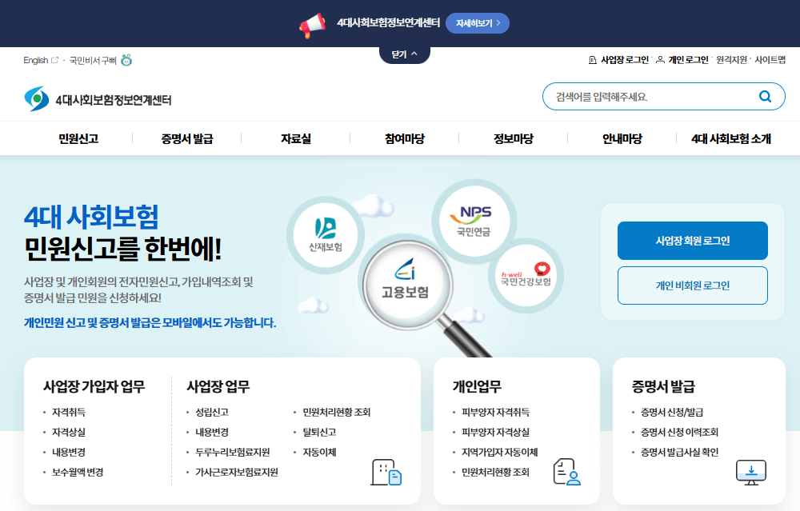Viewport: 800px width, 511px height.
Task: Open 증명서 신청/발급 link
Action: click(672, 412)
